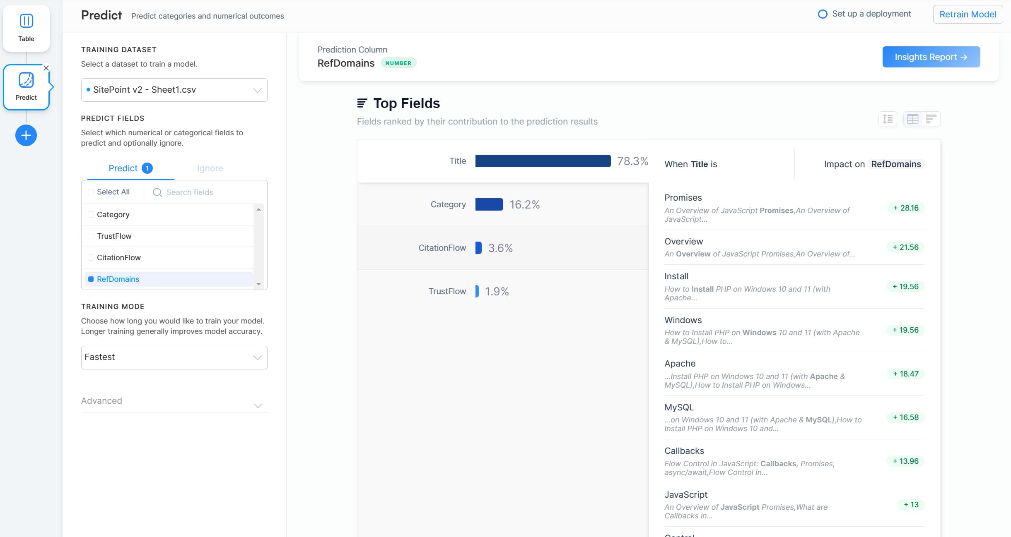Remove the Predict step with X
Screen dimensions: 1011x537
[46, 68]
